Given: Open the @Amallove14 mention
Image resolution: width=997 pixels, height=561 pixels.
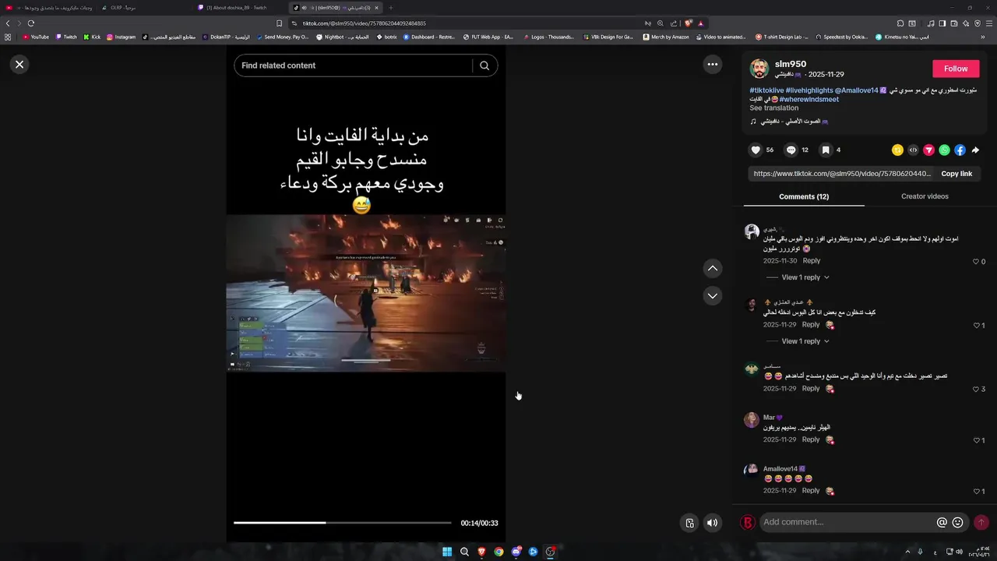Looking at the screenshot, I should coord(857,90).
